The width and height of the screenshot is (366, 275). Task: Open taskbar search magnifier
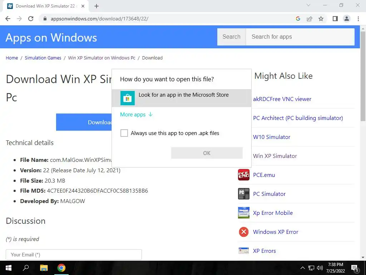(26, 268)
